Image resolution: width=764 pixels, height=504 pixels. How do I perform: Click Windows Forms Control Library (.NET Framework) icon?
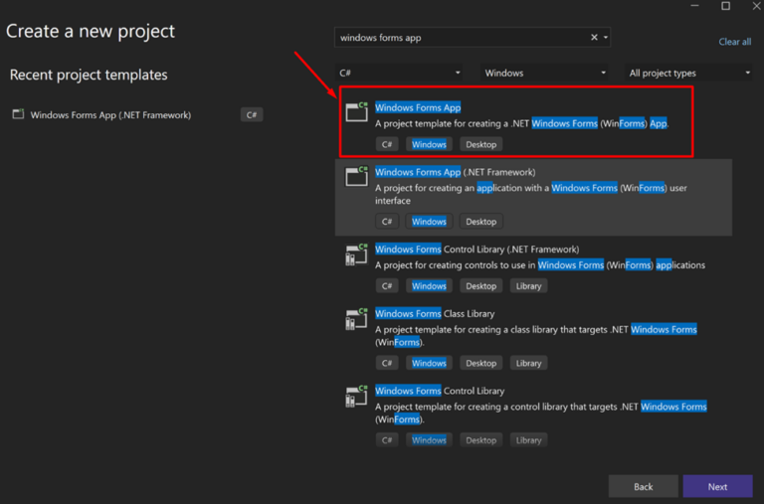pos(356,254)
